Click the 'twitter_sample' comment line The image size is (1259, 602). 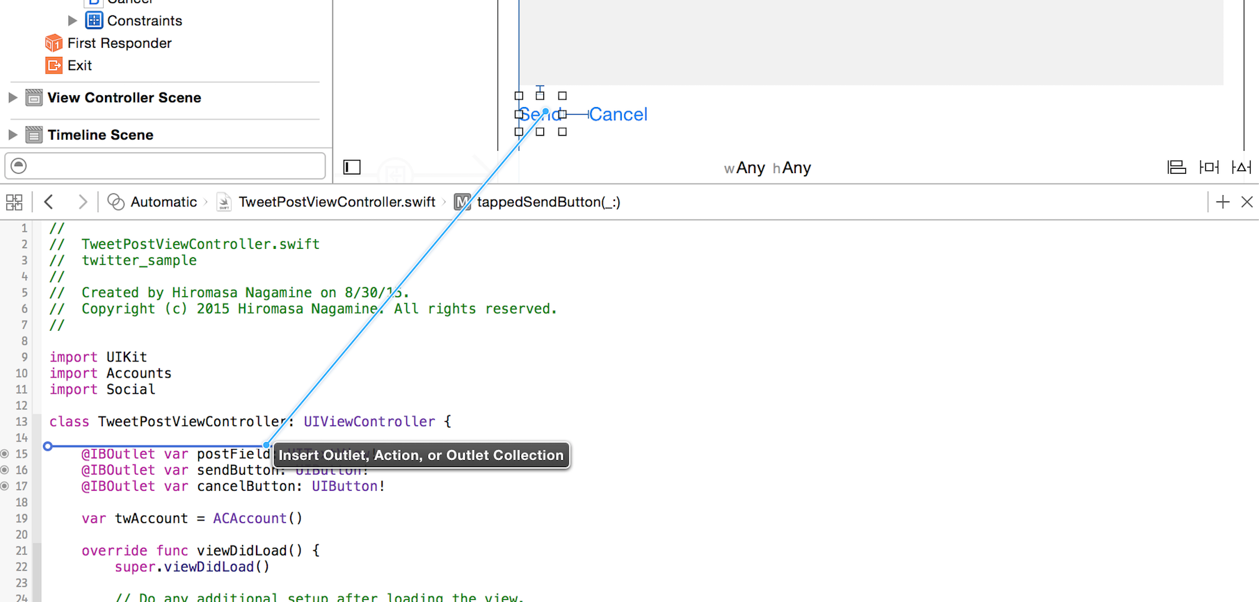tap(122, 260)
